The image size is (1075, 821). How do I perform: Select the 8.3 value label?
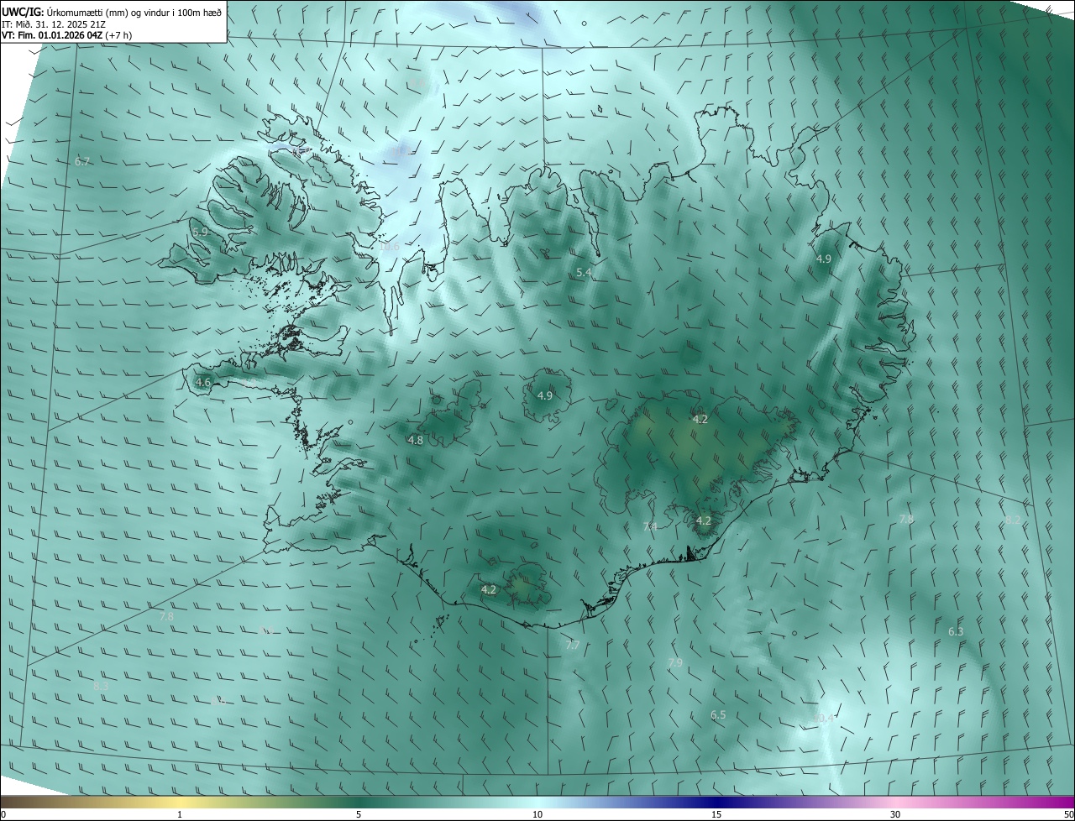point(101,686)
